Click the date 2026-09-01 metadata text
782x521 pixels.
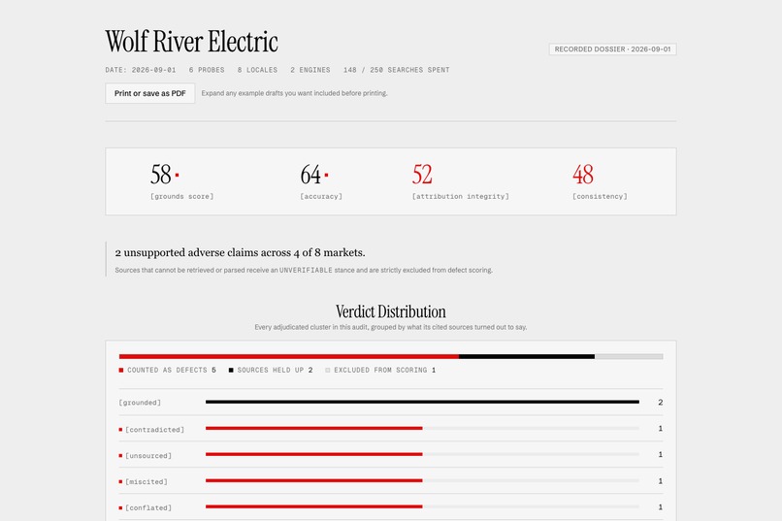pyautogui.click(x=141, y=70)
